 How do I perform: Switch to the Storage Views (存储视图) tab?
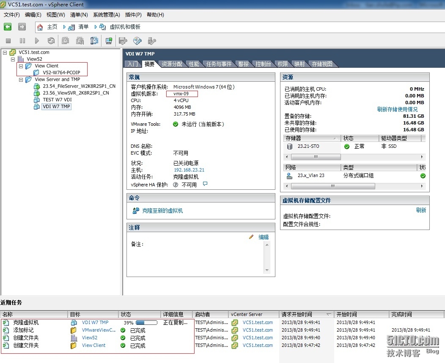(322, 64)
